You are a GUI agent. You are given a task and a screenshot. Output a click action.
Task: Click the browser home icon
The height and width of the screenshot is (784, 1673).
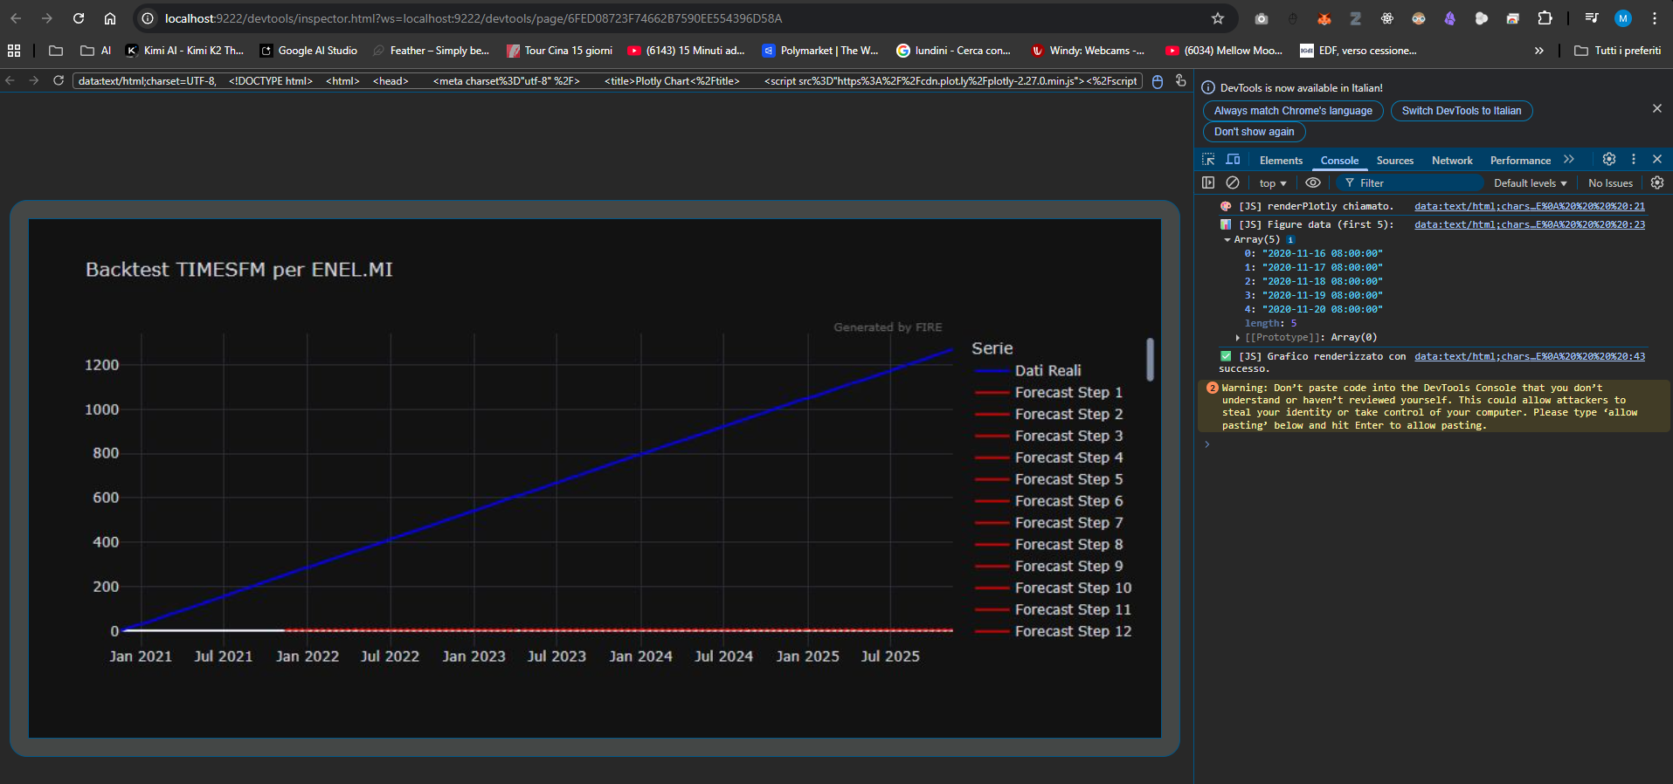point(110,18)
